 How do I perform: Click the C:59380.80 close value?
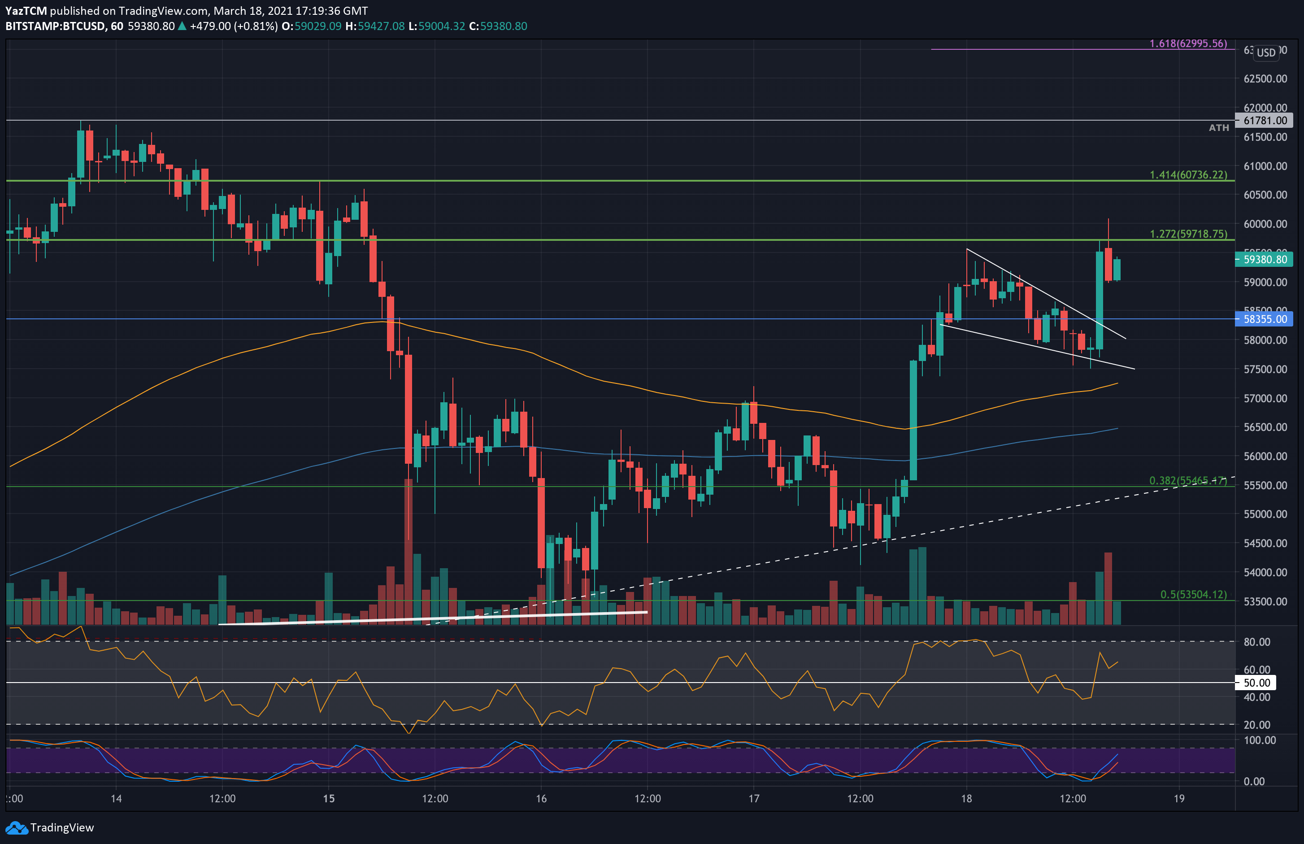point(498,26)
